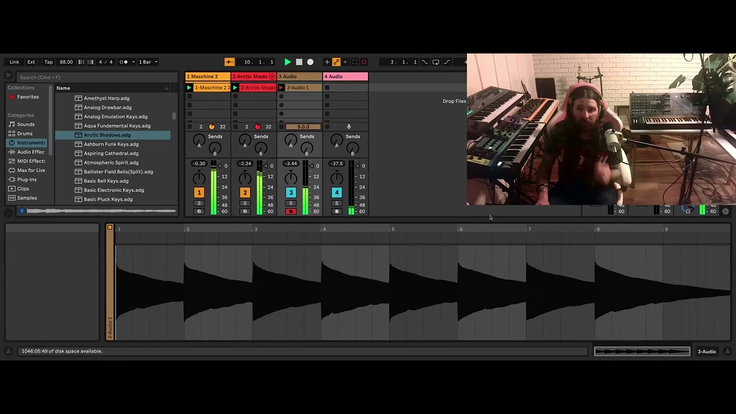Toggle the Link button
This screenshot has width=736, height=414.
click(x=14, y=62)
